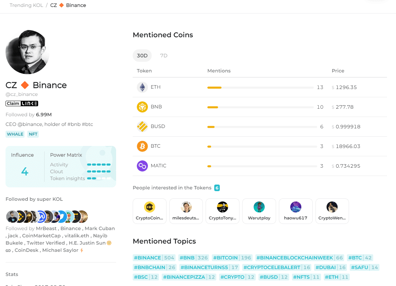The width and height of the screenshot is (396, 286).
Task: Select the MATIC token icon
Action: click(142, 166)
